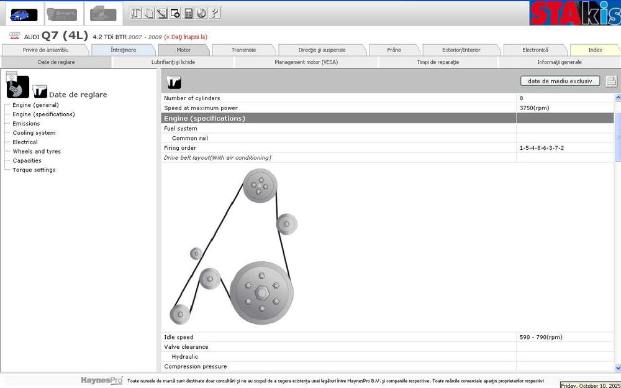Open the Index tab
The height and width of the screenshot is (388, 621).
(596, 50)
